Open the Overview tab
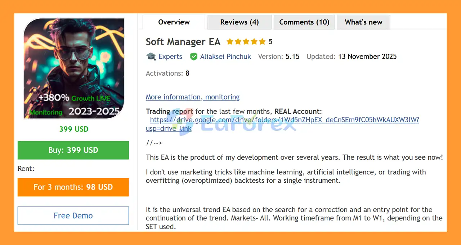Image resolution: width=461 pixels, height=245 pixels. 174,22
